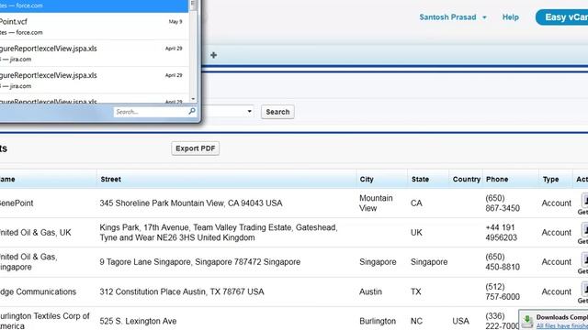This screenshot has width=588, height=330.
Task: Select the highlighted force.com download entry
Action: tap(94, 5)
